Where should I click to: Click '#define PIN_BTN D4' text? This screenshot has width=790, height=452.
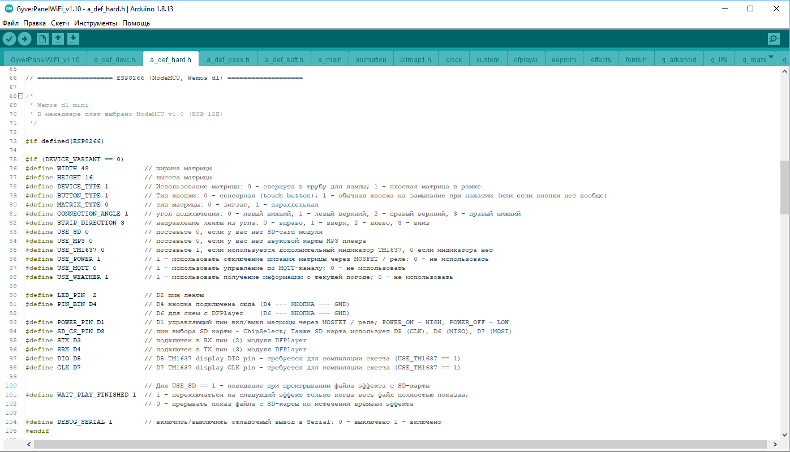[x=61, y=304]
